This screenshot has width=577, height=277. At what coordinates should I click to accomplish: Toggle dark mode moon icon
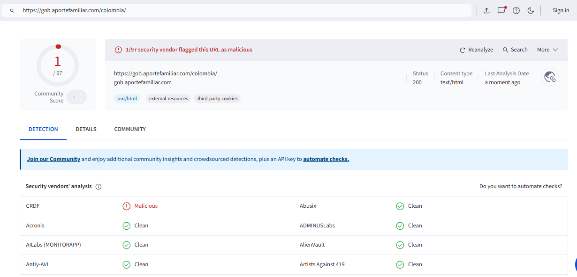(x=531, y=10)
